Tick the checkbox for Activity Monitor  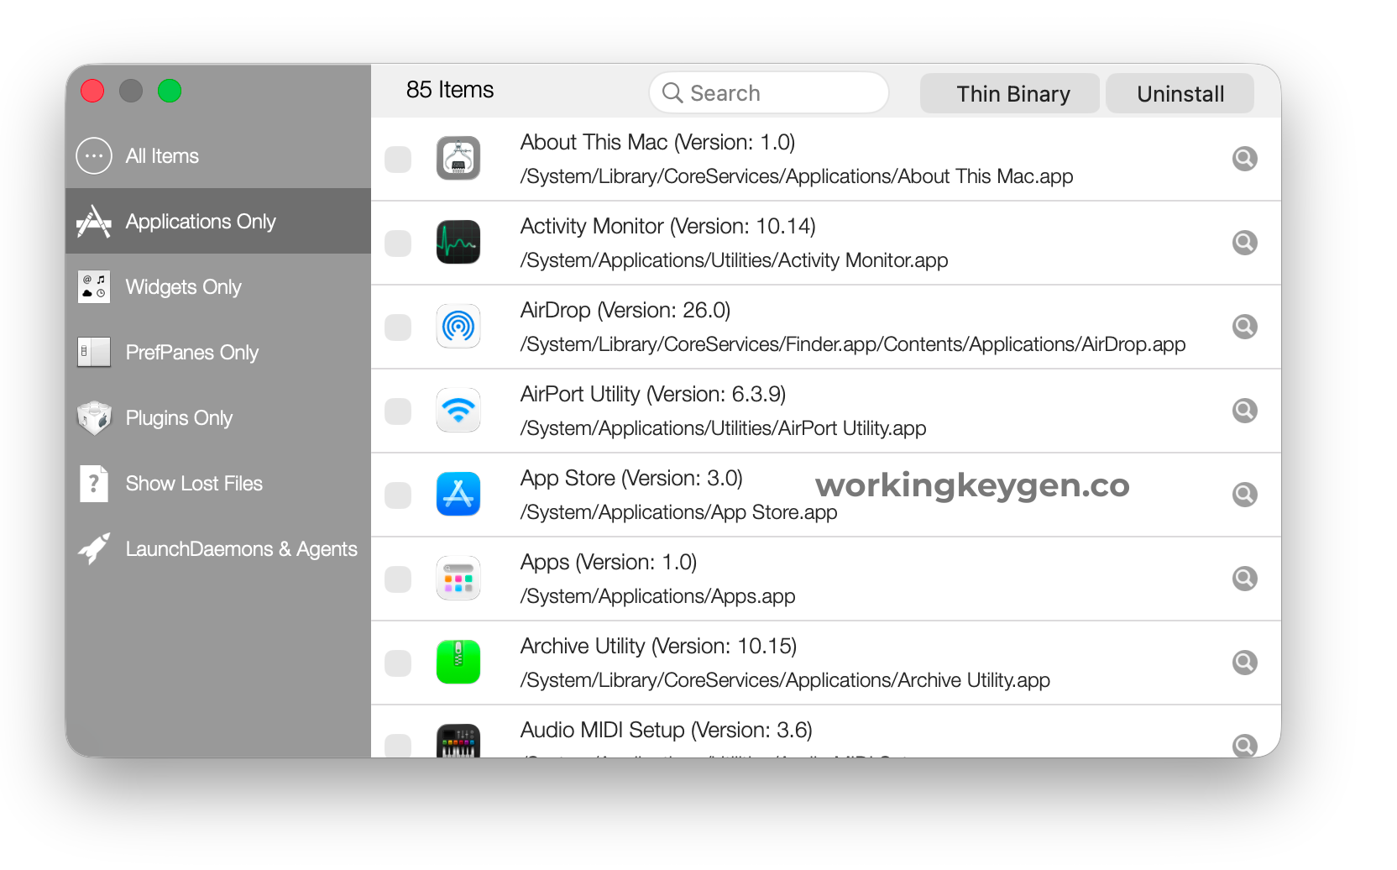[398, 244]
